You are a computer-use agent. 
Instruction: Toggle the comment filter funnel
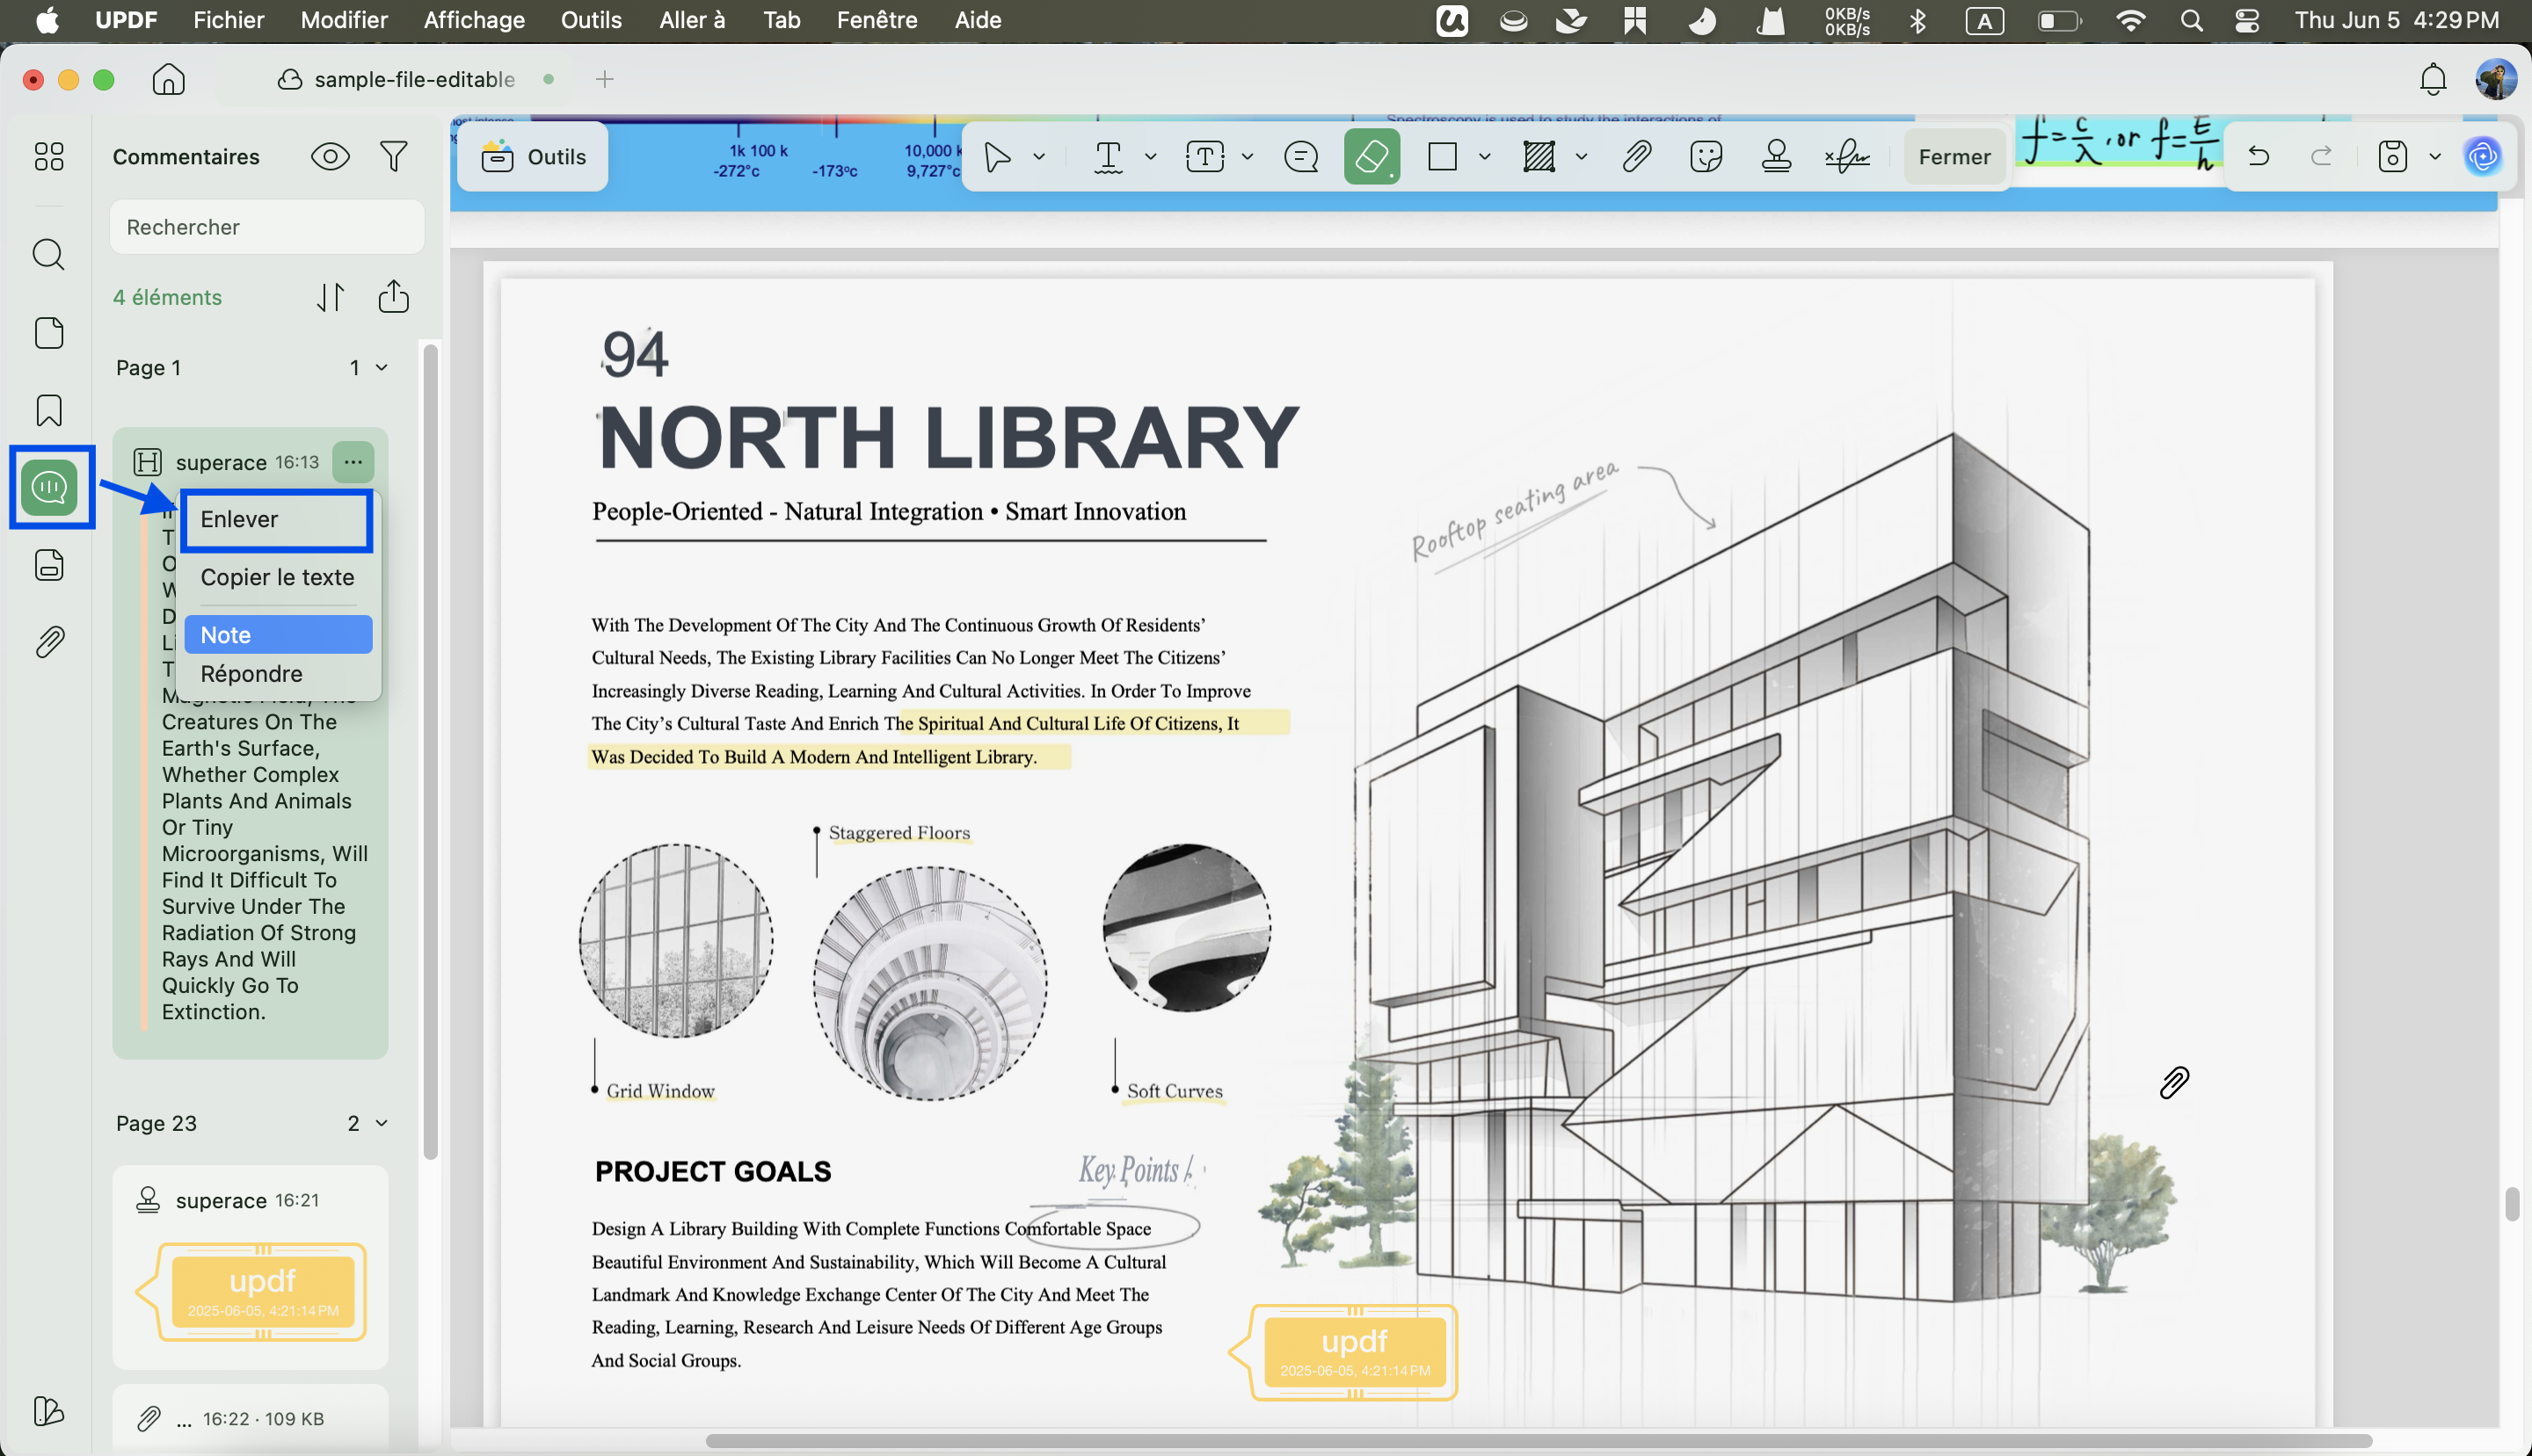(x=394, y=157)
